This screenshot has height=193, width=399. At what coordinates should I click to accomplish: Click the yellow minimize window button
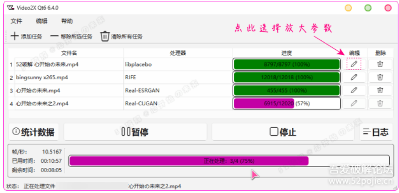point(348,8)
